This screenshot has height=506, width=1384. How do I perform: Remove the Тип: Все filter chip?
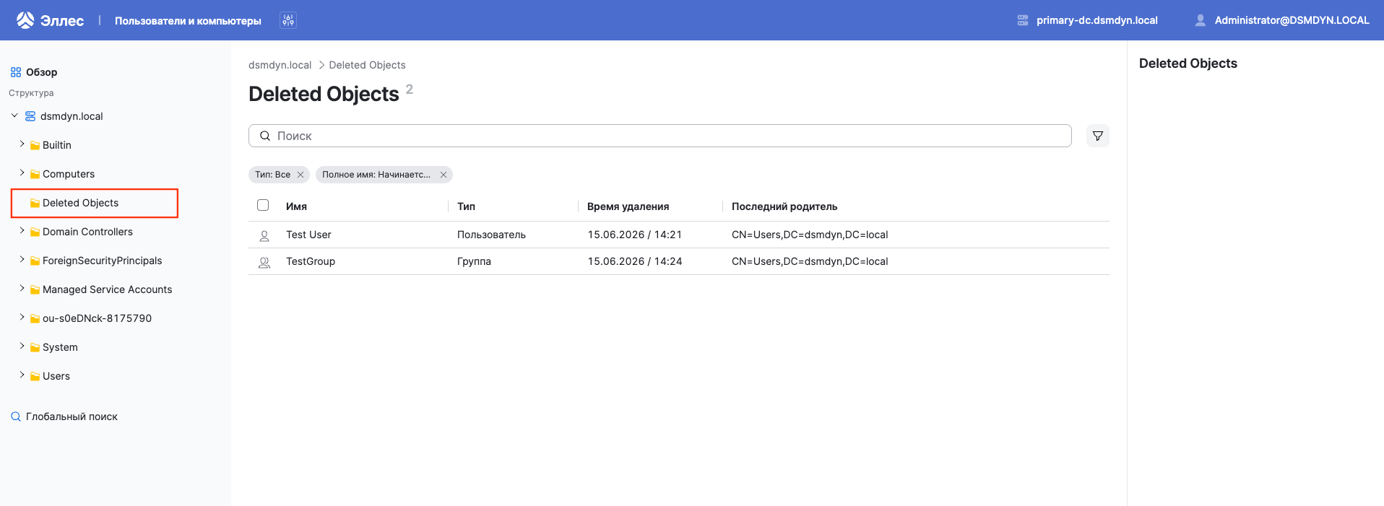click(x=300, y=175)
